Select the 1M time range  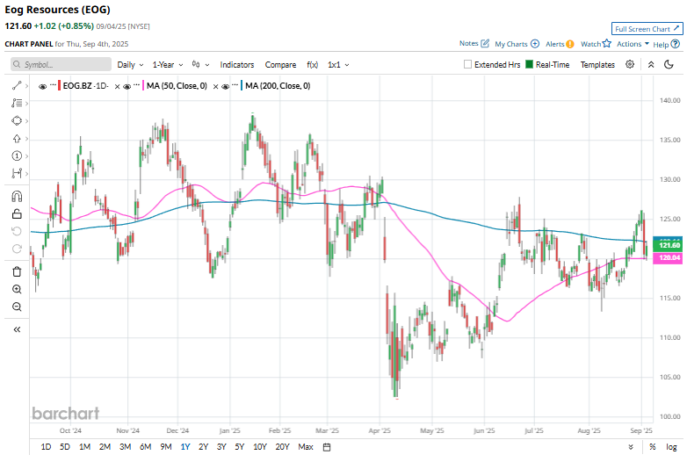click(x=84, y=447)
